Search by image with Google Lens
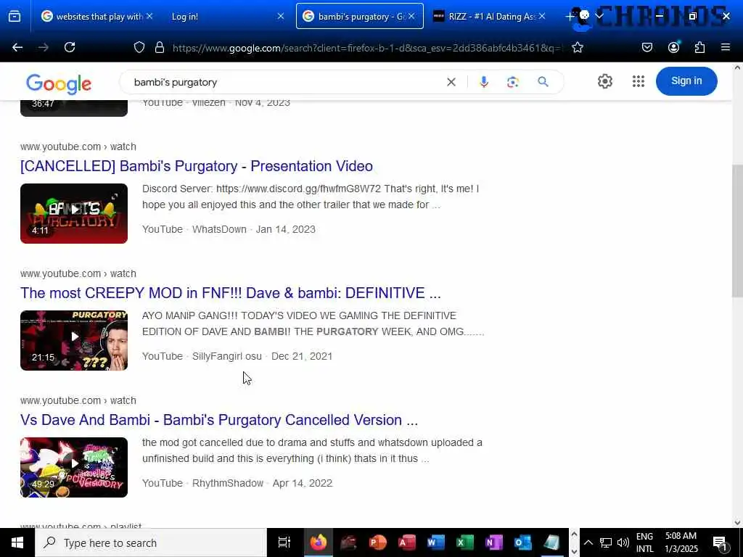 point(513,82)
